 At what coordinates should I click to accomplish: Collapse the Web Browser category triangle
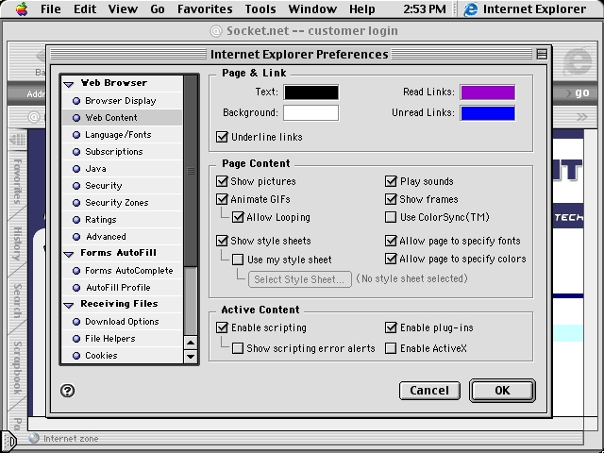pyautogui.click(x=69, y=84)
